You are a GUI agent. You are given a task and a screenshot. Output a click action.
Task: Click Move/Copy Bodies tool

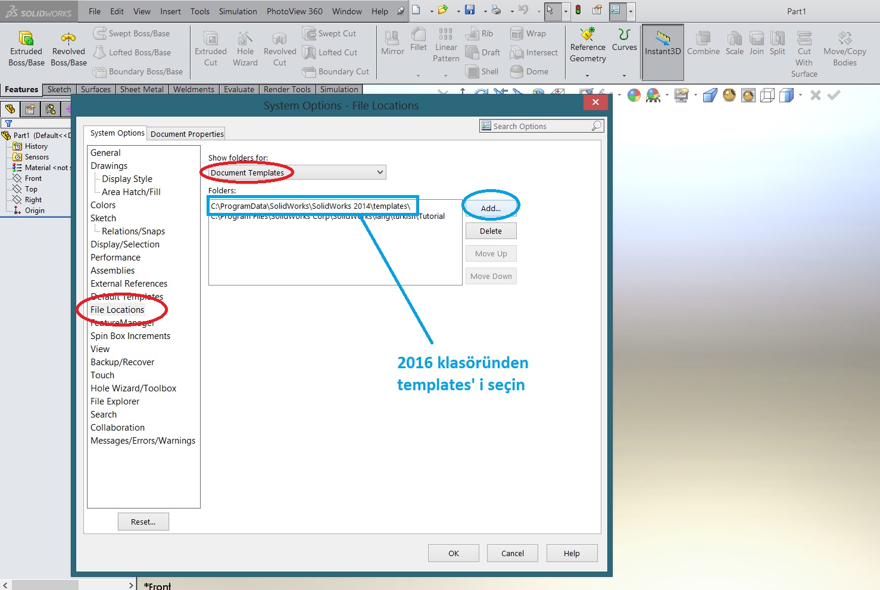click(x=844, y=49)
